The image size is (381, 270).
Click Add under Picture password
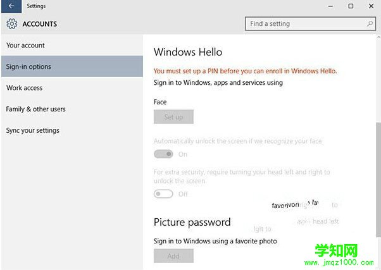coord(173,256)
